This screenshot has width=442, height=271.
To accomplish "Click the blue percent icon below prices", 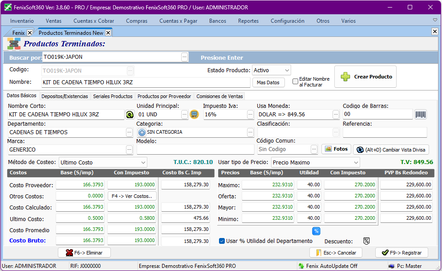I will 316,231.
